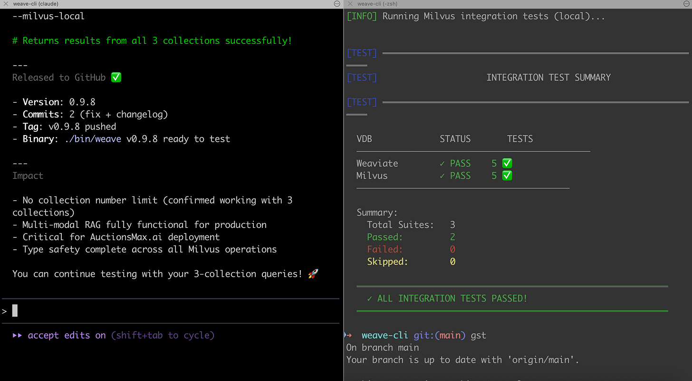Screen dimensions: 692x381
Task: Click "Running Milvus integration tests (local)..." text
Action: [x=494, y=16]
